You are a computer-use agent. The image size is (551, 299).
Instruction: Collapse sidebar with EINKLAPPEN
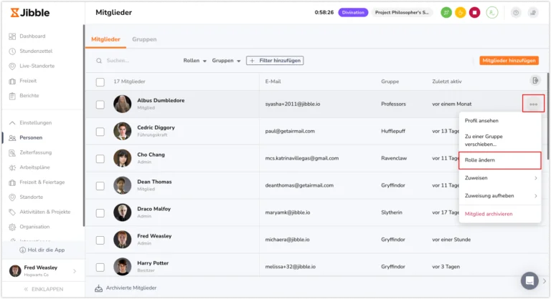[44, 289]
